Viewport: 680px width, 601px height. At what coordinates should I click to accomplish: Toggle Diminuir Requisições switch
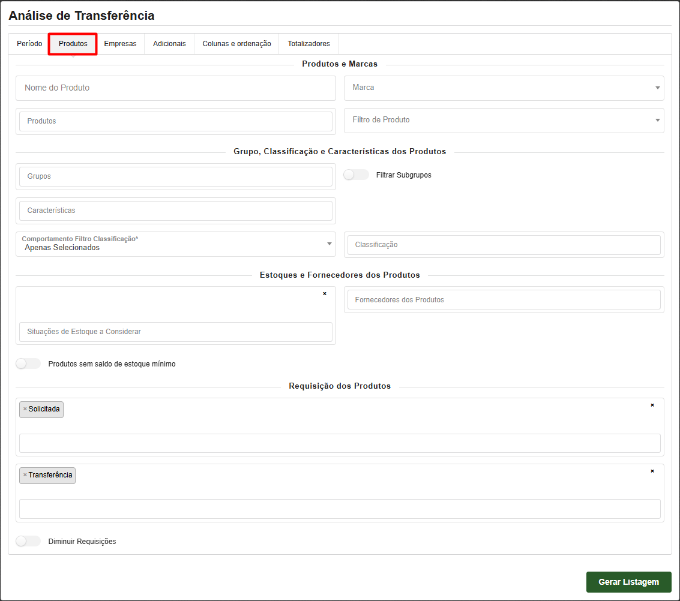tap(28, 541)
